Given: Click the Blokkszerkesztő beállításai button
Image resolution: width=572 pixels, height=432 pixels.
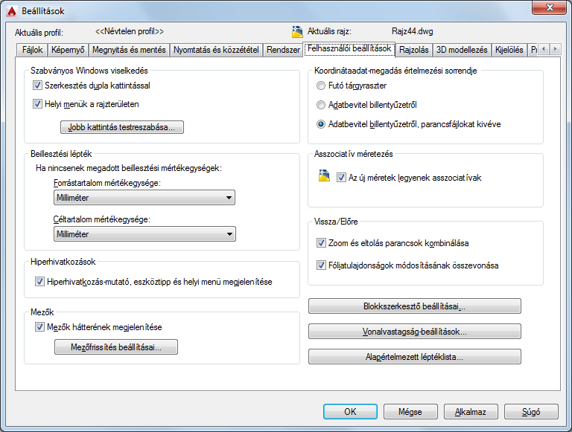Looking at the screenshot, I should click(415, 306).
